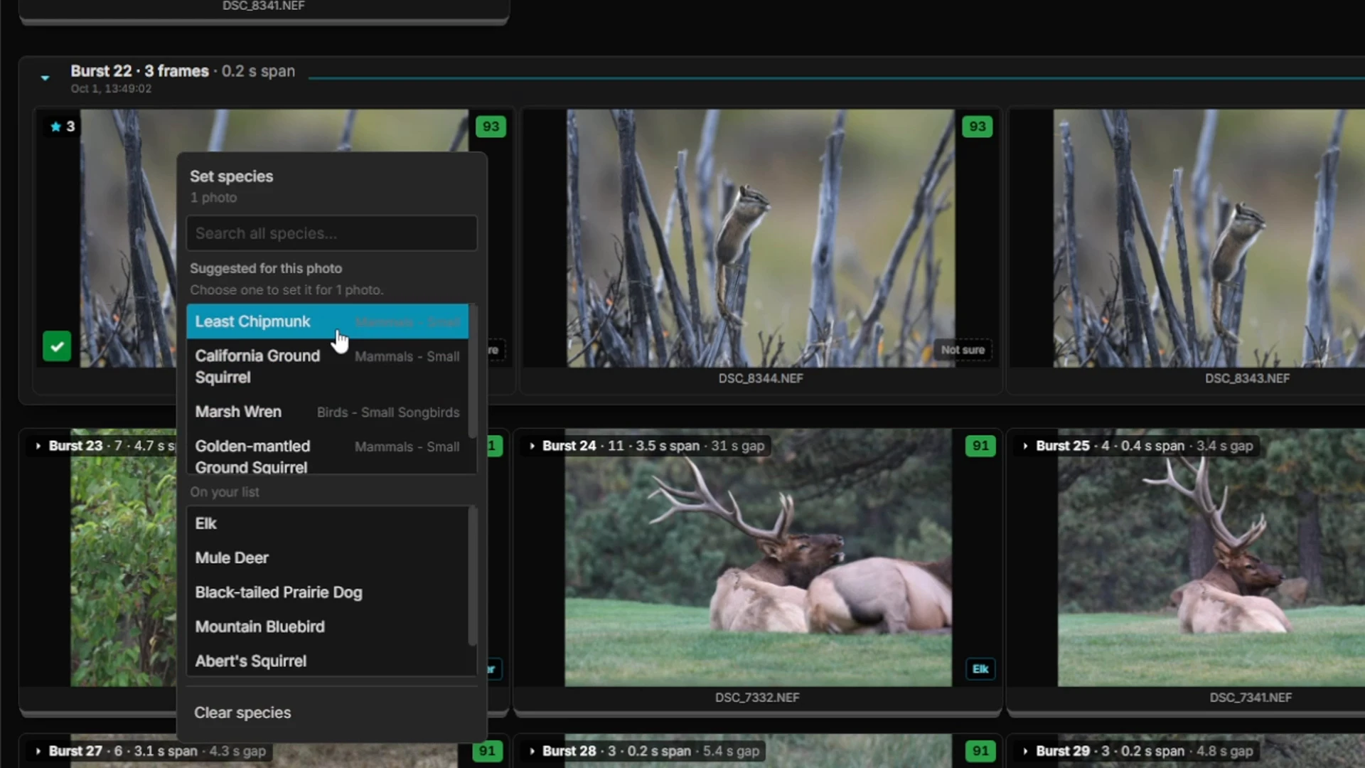The height and width of the screenshot is (768, 1365).
Task: Open the DSC_7332.NEF elk thumbnail
Action: click(758, 558)
